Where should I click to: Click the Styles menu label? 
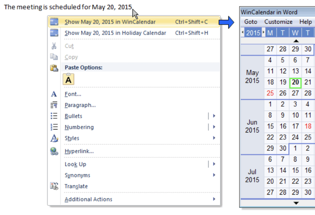(72, 138)
